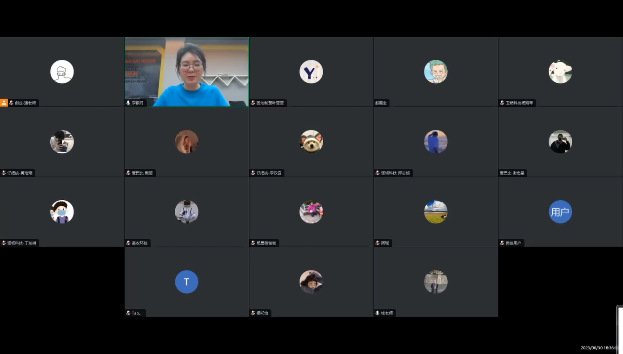Click the 创业-潘老师 name label
623x354 pixels.
[25, 103]
